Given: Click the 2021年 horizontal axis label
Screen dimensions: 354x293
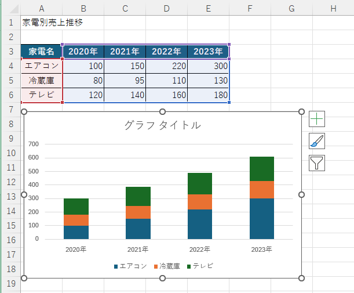Looking at the screenshot, I should pos(138,249).
